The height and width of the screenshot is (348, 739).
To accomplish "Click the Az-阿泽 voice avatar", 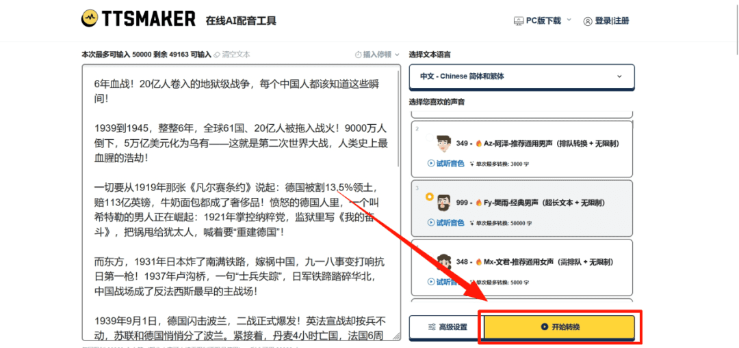I will [x=443, y=143].
